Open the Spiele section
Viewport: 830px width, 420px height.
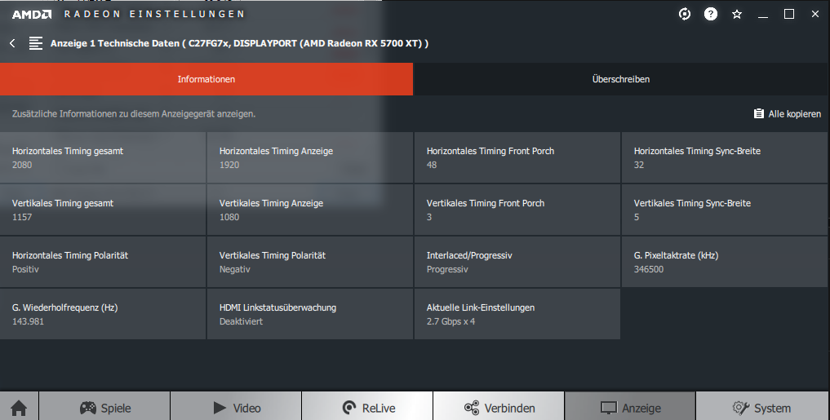pos(104,406)
